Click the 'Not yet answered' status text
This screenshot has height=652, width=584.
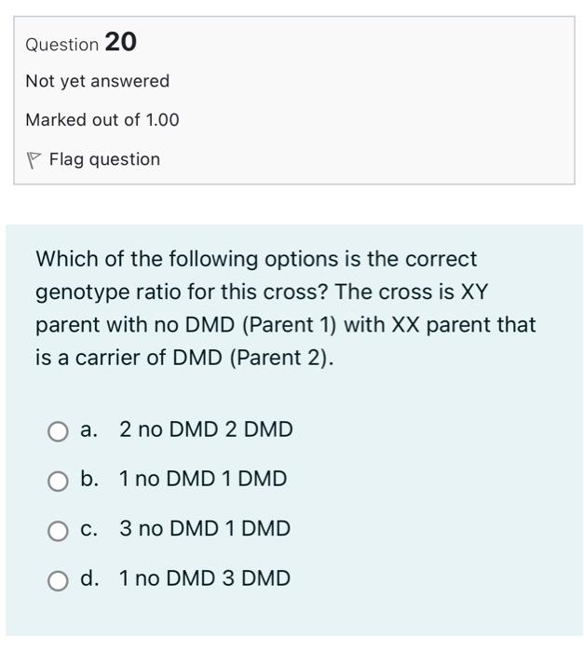(98, 81)
